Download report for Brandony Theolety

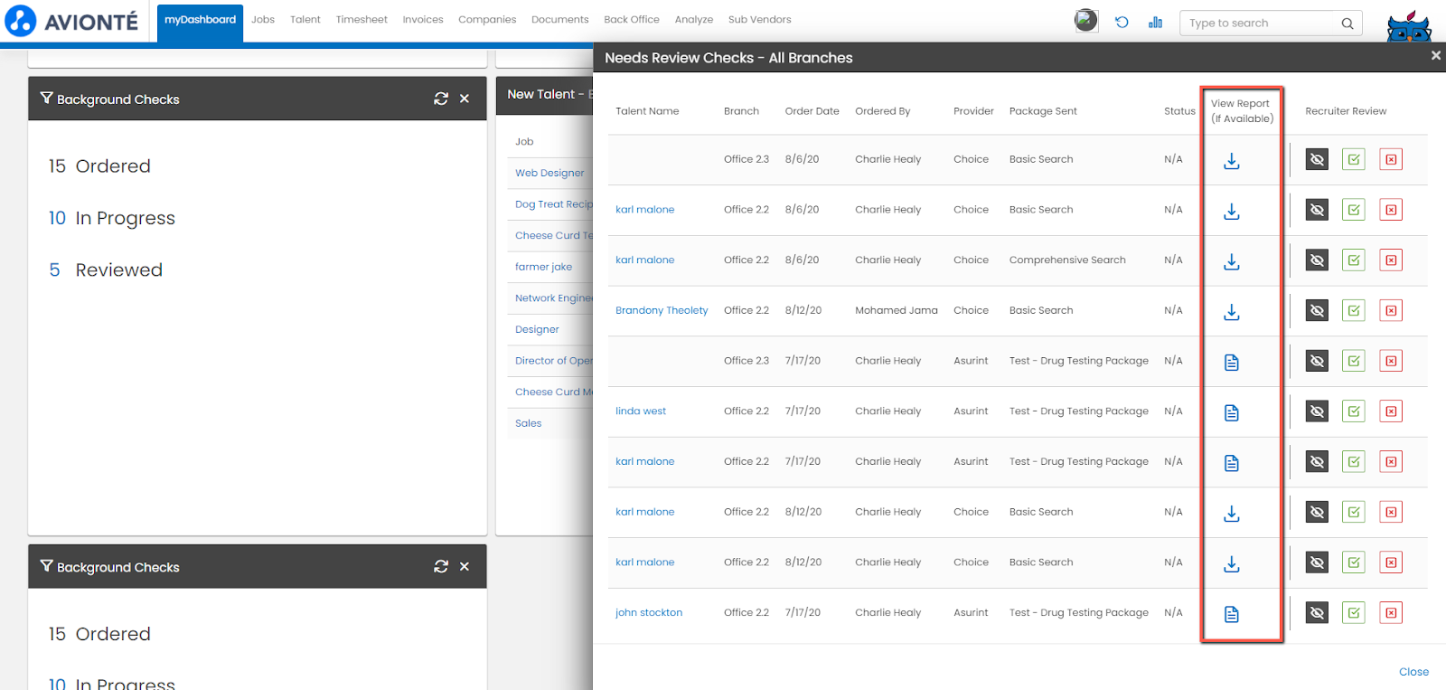coord(1231,312)
